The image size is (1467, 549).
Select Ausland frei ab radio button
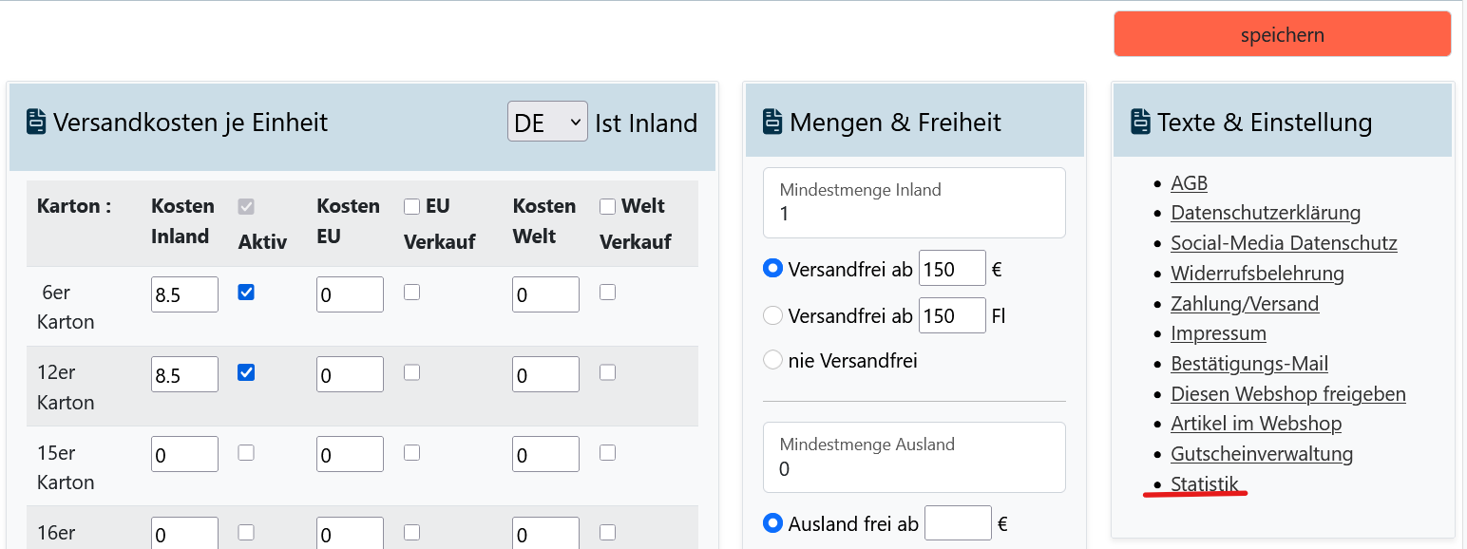[x=773, y=523]
